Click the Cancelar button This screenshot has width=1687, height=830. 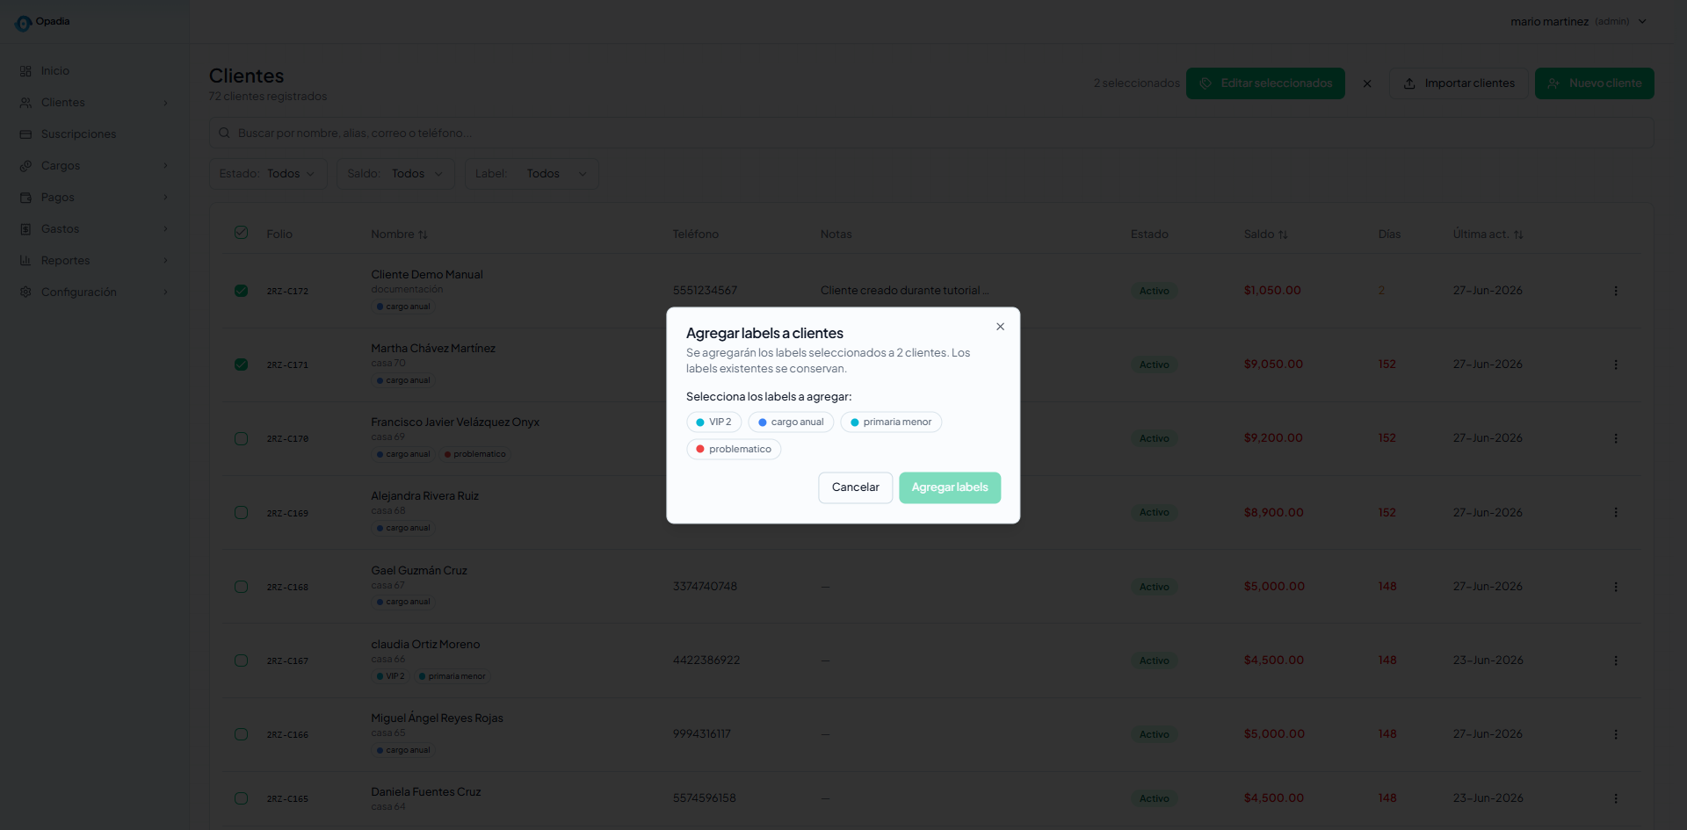pos(855,487)
